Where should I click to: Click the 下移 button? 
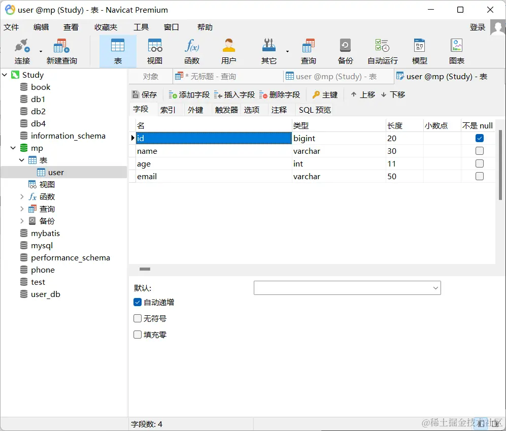click(x=393, y=94)
